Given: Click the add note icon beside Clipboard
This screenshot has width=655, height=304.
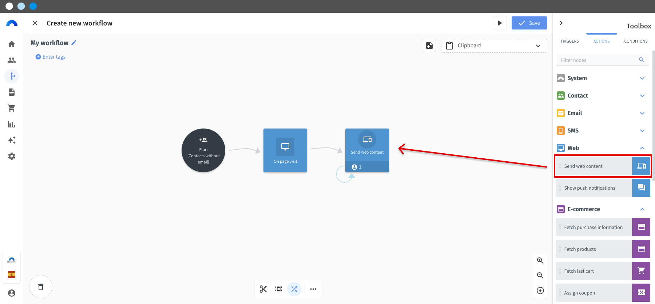Looking at the screenshot, I should point(429,46).
